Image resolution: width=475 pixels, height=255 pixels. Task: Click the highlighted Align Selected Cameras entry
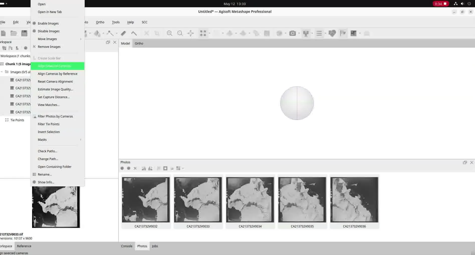click(x=57, y=66)
